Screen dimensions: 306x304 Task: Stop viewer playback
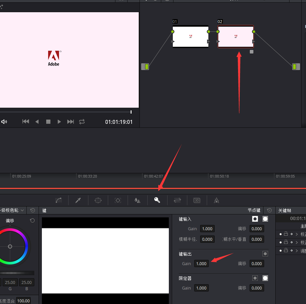coord(48,122)
